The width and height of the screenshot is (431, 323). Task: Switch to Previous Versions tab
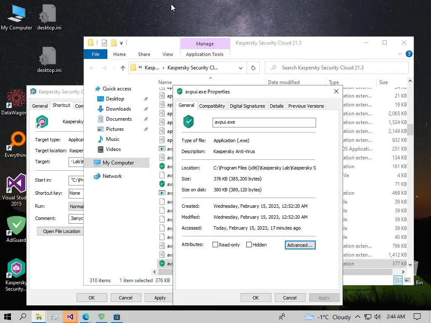click(306, 106)
